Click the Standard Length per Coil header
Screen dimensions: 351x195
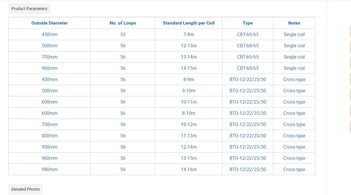pyautogui.click(x=189, y=23)
